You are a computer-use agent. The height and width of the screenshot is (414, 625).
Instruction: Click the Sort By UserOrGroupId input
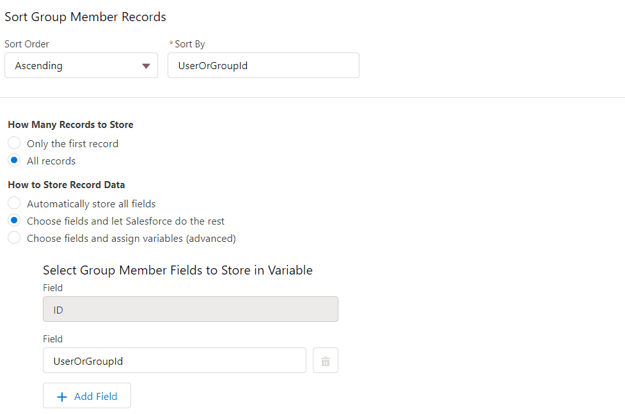(264, 65)
